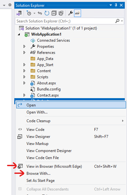Open the search options dropdown arrow
127x195 pixels.
pyautogui.click(x=122, y=21)
